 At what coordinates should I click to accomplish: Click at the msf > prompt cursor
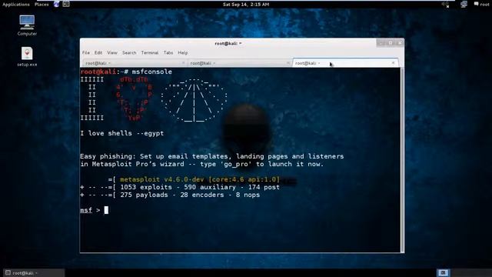coord(106,210)
